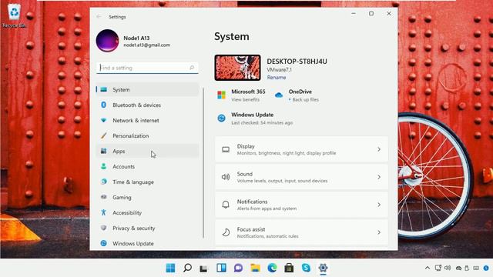This screenshot has width=493, height=277.
Task: Click the network icon in system tray
Action: click(438, 268)
